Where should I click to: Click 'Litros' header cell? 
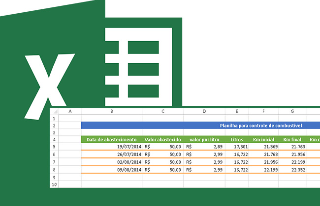pos(237,139)
